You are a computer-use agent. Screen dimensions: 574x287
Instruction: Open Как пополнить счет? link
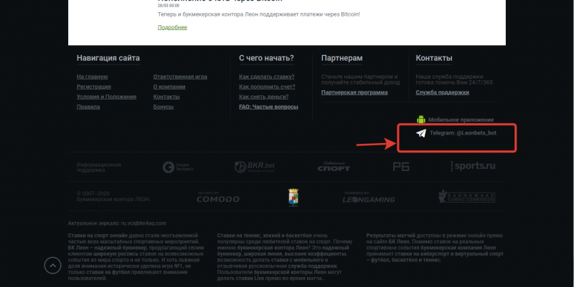(267, 87)
